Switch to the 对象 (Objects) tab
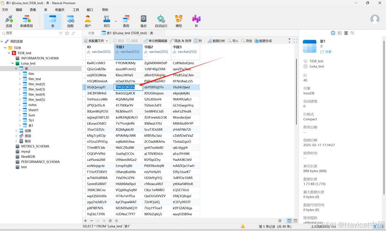Viewport: 386px width, 231px height. tap(91, 33)
